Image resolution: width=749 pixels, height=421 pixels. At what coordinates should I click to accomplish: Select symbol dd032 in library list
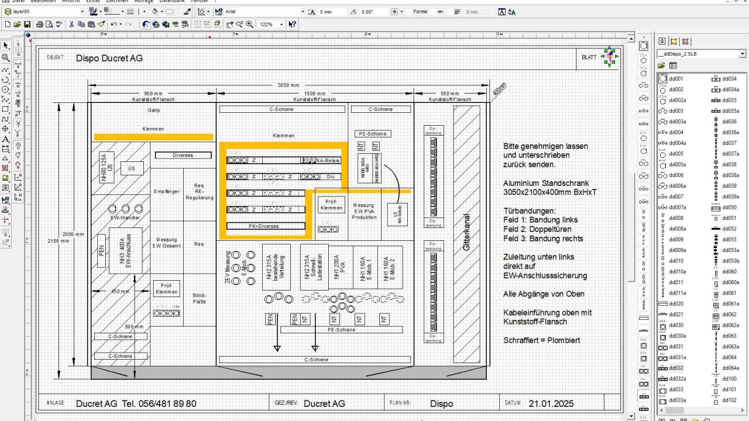coord(676,368)
